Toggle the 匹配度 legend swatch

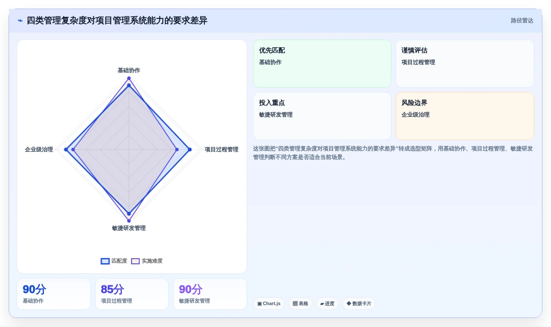click(x=105, y=261)
